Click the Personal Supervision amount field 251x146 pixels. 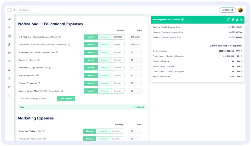pyautogui.click(x=118, y=83)
